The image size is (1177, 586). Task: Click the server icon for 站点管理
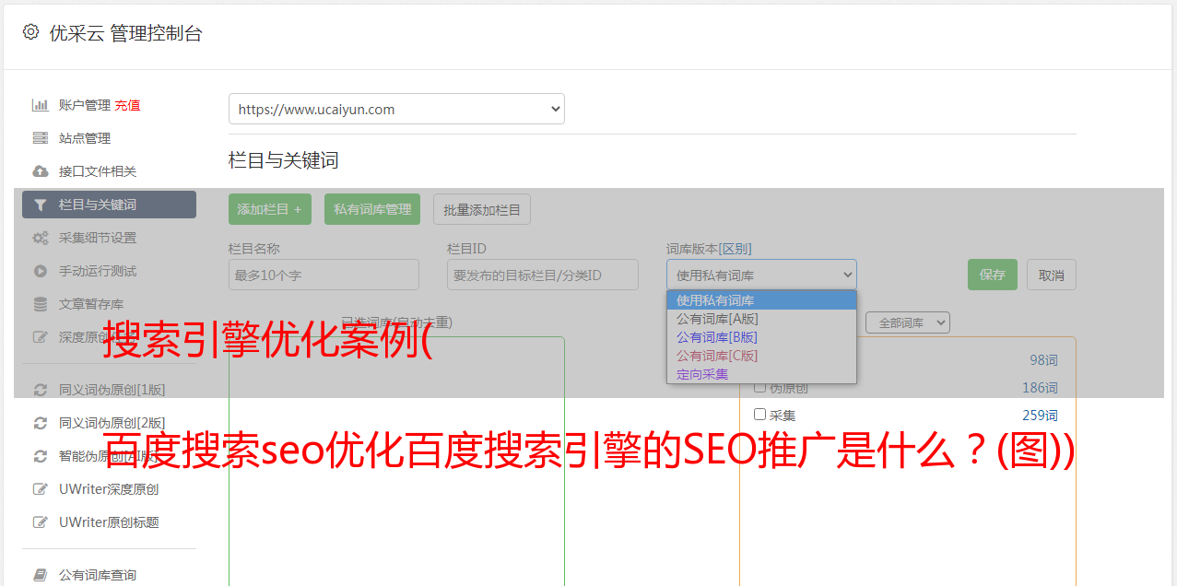[40, 138]
